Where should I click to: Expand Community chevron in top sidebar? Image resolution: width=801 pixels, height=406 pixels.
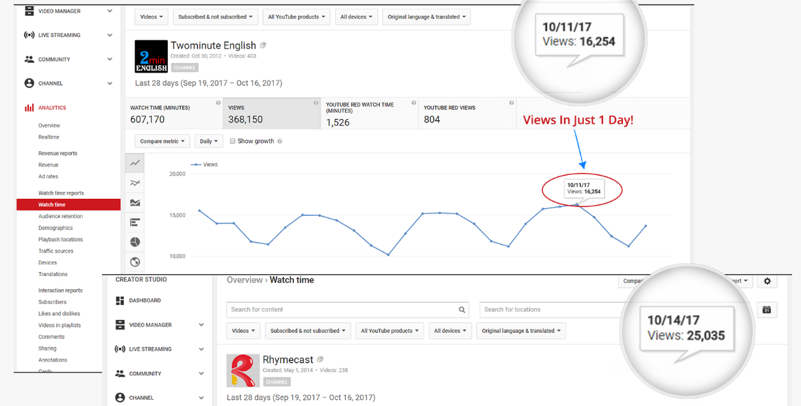pyautogui.click(x=110, y=59)
